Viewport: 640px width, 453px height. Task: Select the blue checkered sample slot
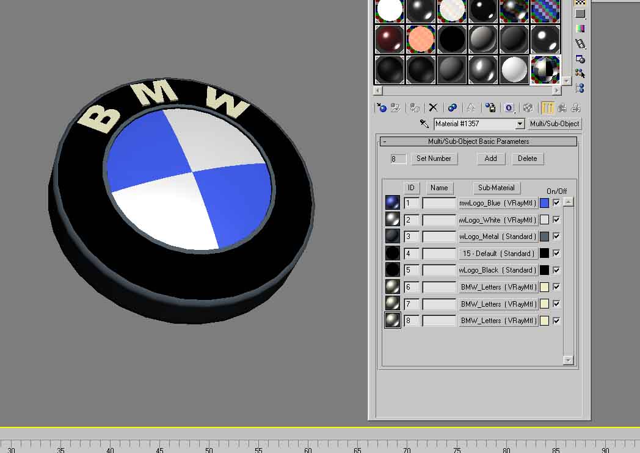545,10
